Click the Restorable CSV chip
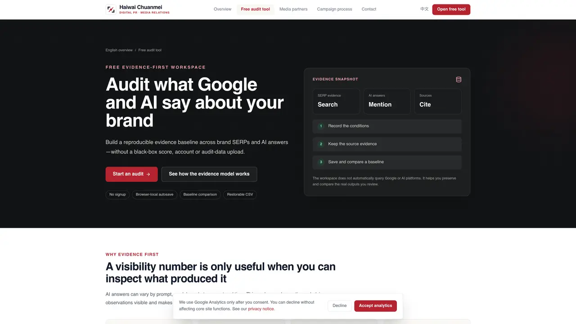This screenshot has width=576, height=324. pyautogui.click(x=240, y=195)
